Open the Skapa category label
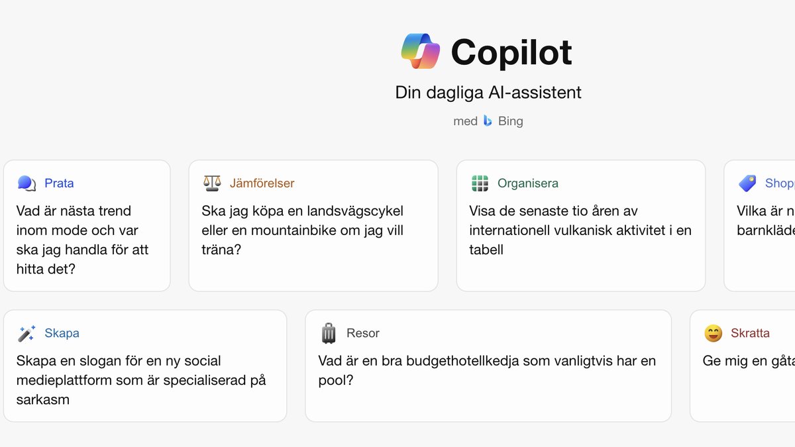795x447 pixels. click(x=62, y=333)
